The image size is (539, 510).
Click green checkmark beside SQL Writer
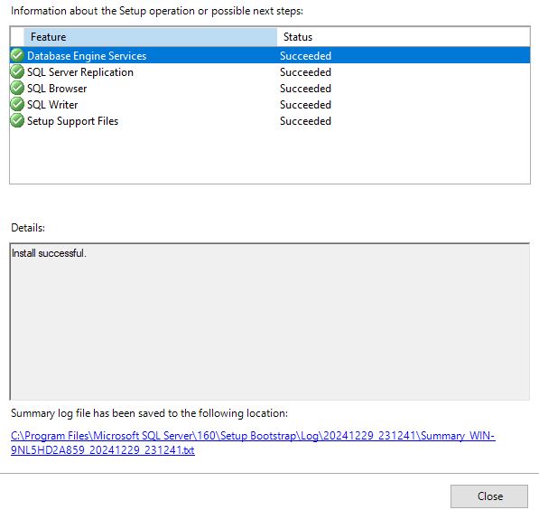[17, 104]
